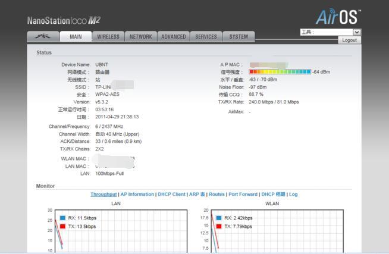Switch to the SYSTEM tab
The width and height of the screenshot is (389, 254).
[x=239, y=36]
